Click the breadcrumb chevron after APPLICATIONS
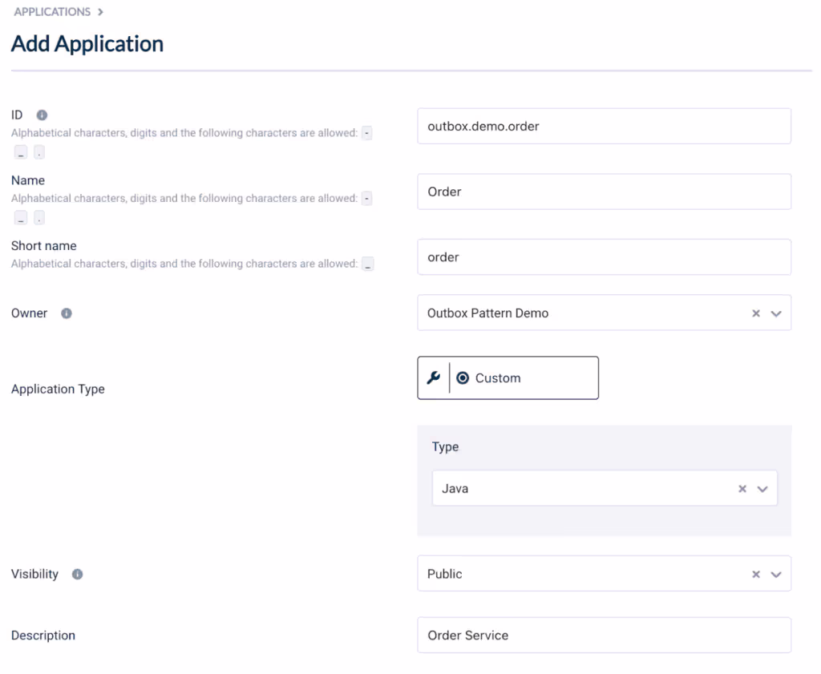 coord(100,11)
